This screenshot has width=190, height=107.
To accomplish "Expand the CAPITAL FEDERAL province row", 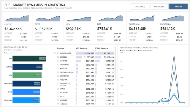I will pyautogui.click(x=58, y=72).
